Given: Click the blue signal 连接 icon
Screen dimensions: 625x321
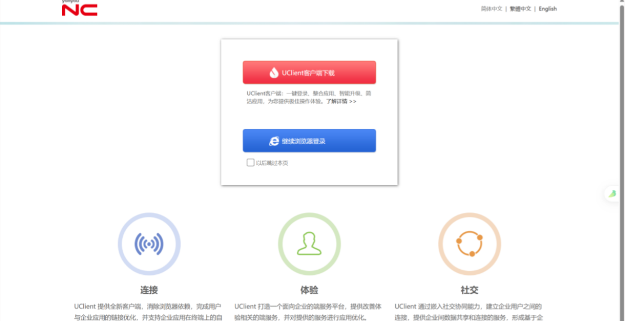Looking at the screenshot, I should (x=149, y=244).
